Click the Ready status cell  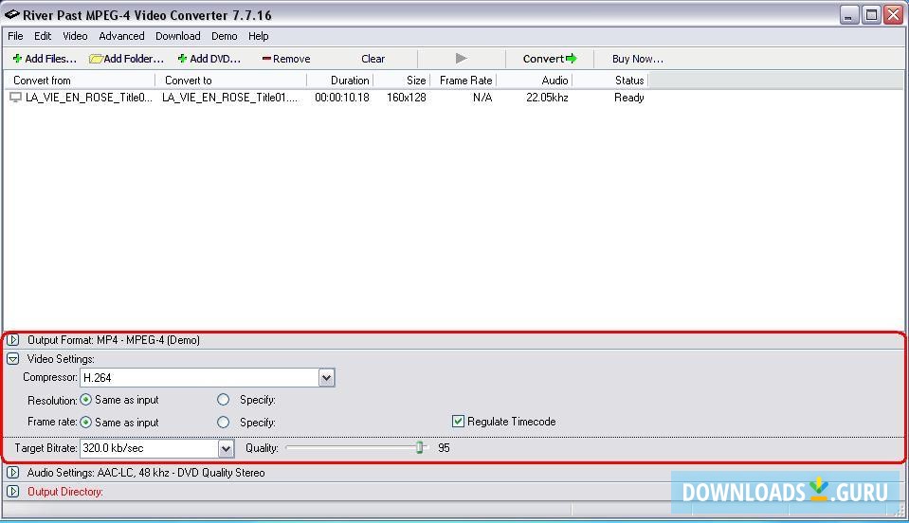[x=629, y=98]
